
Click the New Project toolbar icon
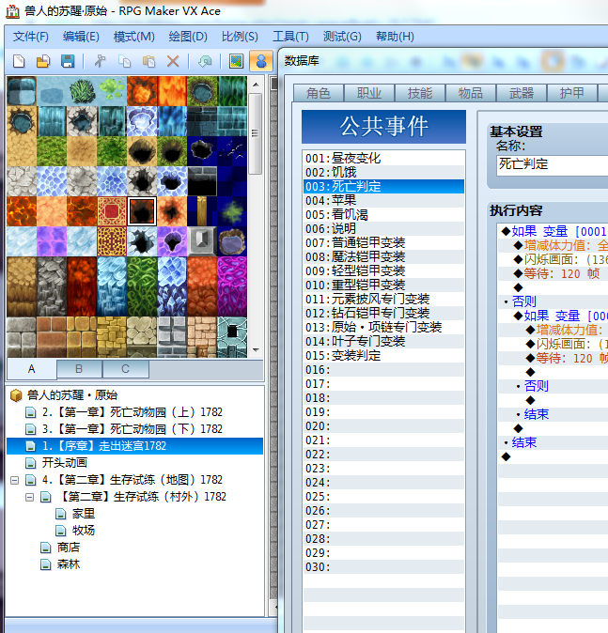(19, 61)
